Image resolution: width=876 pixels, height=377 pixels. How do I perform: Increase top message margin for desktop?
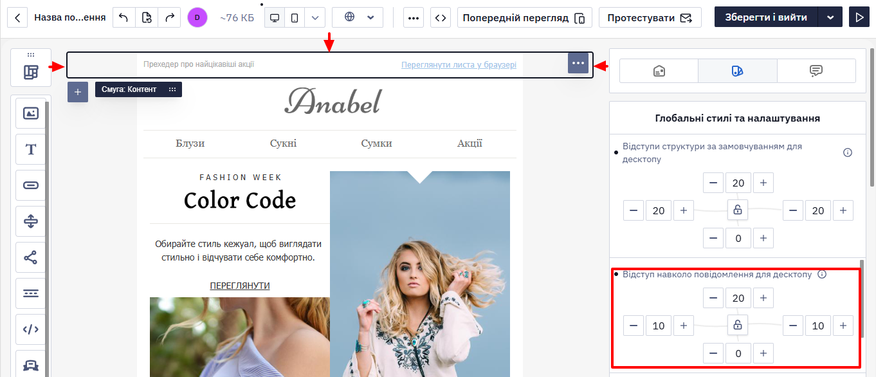click(763, 298)
